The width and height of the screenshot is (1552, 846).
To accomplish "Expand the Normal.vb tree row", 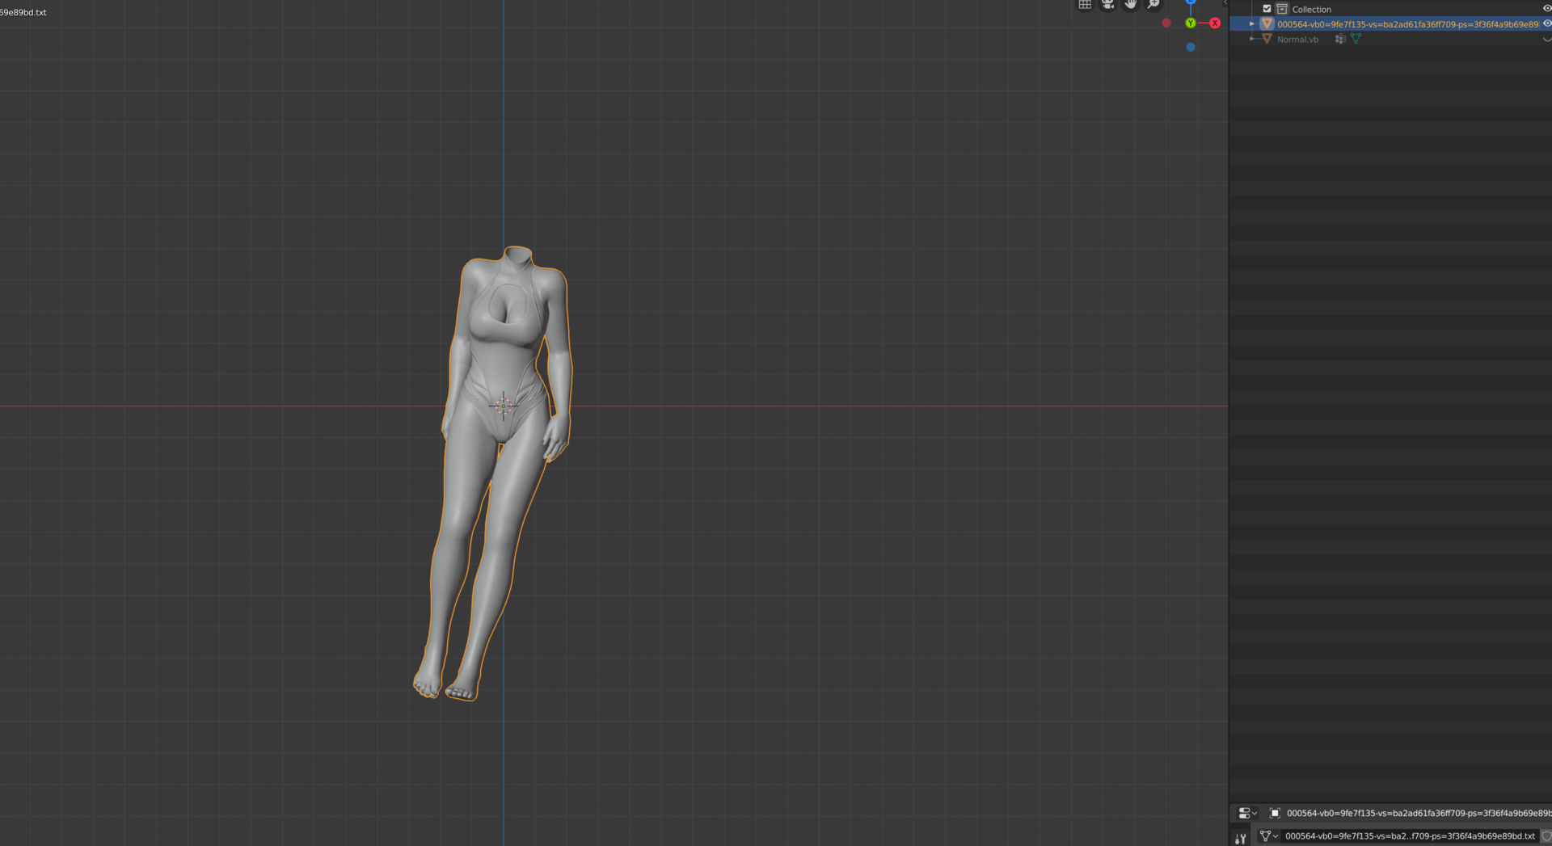I will click(1251, 39).
